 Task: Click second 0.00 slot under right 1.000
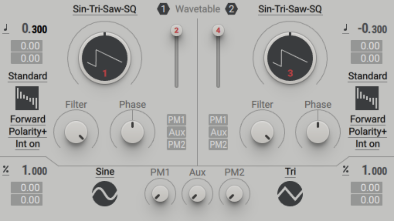(366, 200)
